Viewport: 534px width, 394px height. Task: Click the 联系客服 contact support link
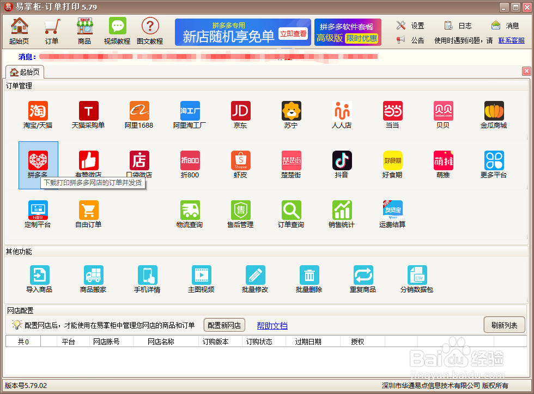pos(512,40)
